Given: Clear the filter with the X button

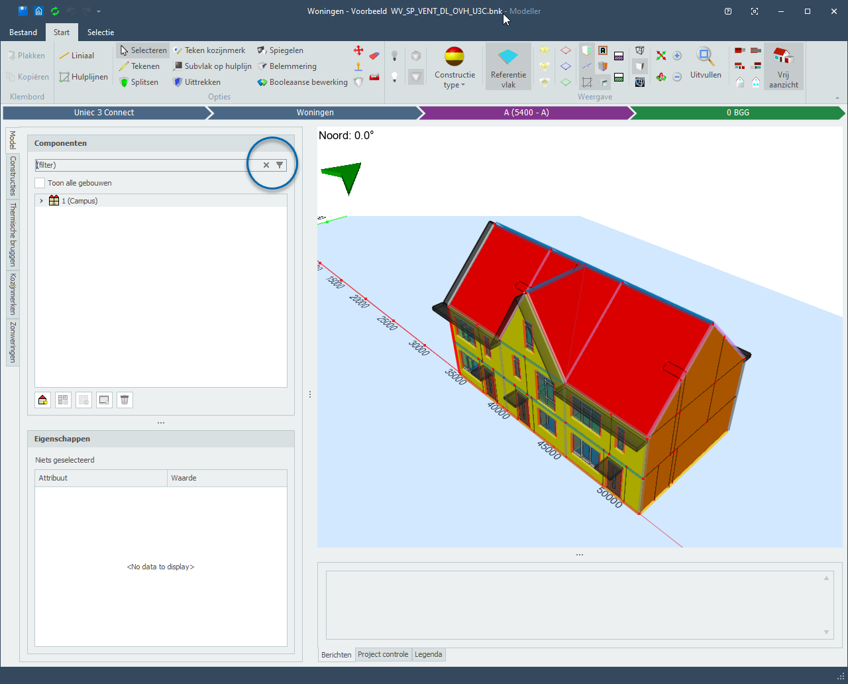Looking at the screenshot, I should (x=266, y=165).
